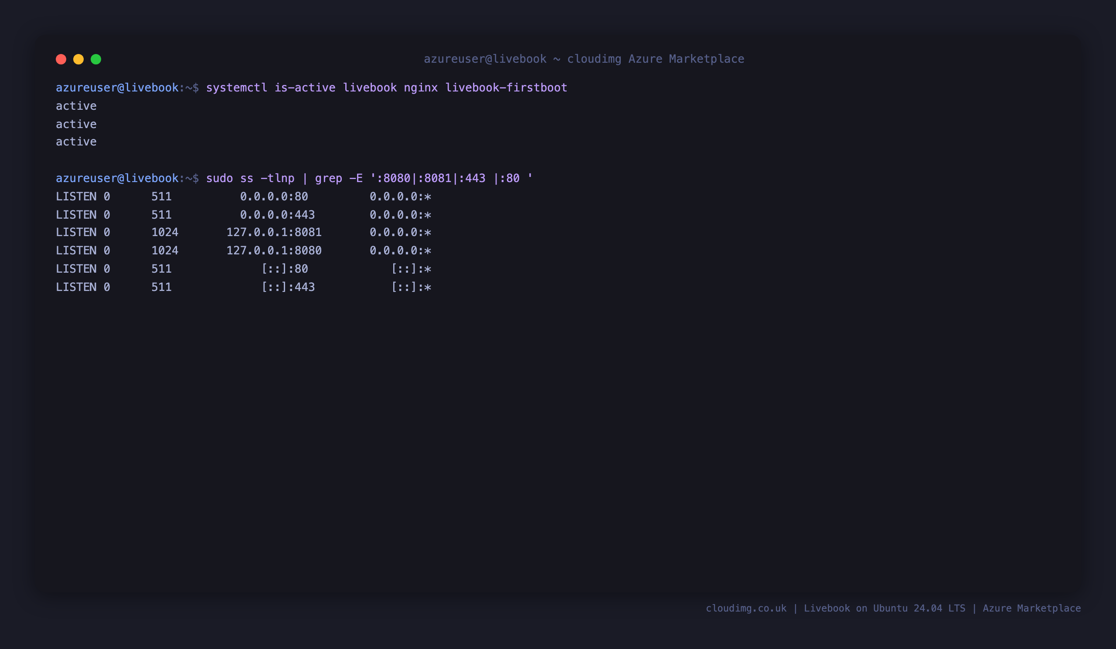
Task: Click the third 'active' output line
Action: [76, 142]
